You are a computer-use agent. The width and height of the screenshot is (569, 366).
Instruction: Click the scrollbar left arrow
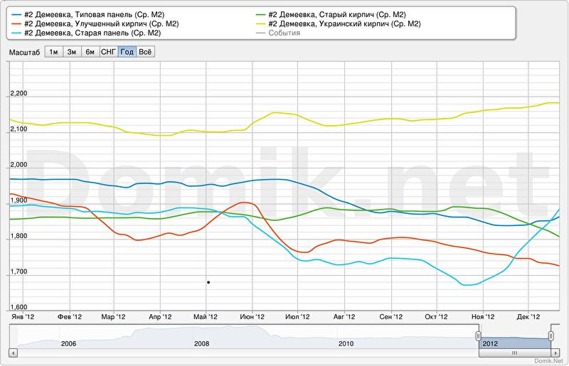tap(13, 352)
